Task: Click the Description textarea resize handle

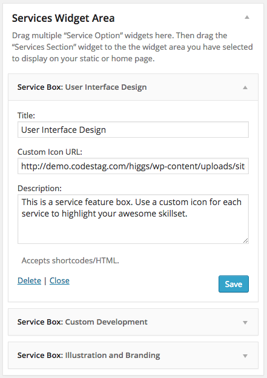Action: 245,241
